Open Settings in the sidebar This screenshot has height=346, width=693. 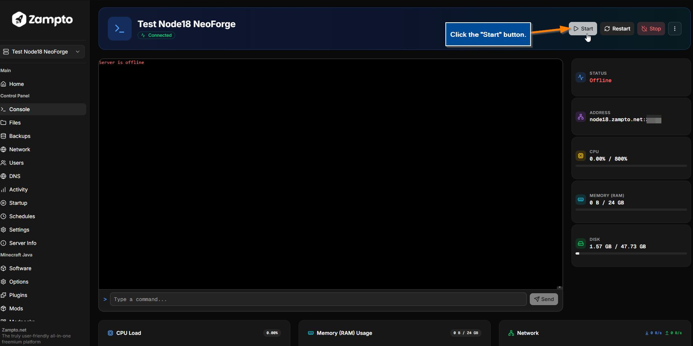point(43,230)
